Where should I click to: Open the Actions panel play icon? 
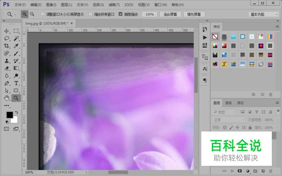(205, 37)
